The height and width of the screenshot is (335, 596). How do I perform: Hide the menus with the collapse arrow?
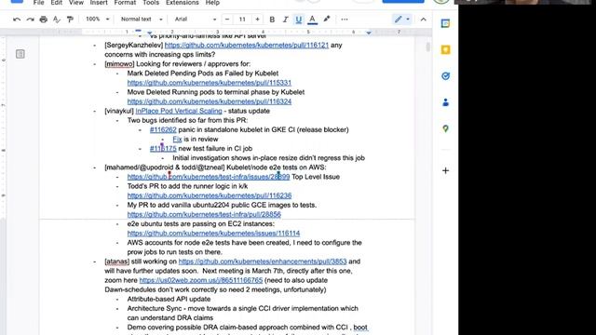(x=423, y=20)
